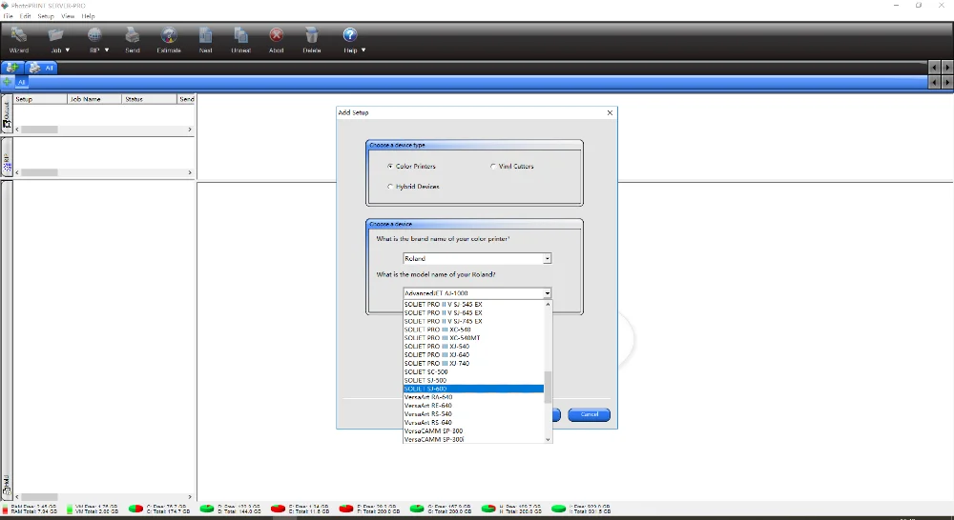Choose the highlighted SOLJET SJ-600 item
This screenshot has width=954, height=520.
(x=473, y=389)
